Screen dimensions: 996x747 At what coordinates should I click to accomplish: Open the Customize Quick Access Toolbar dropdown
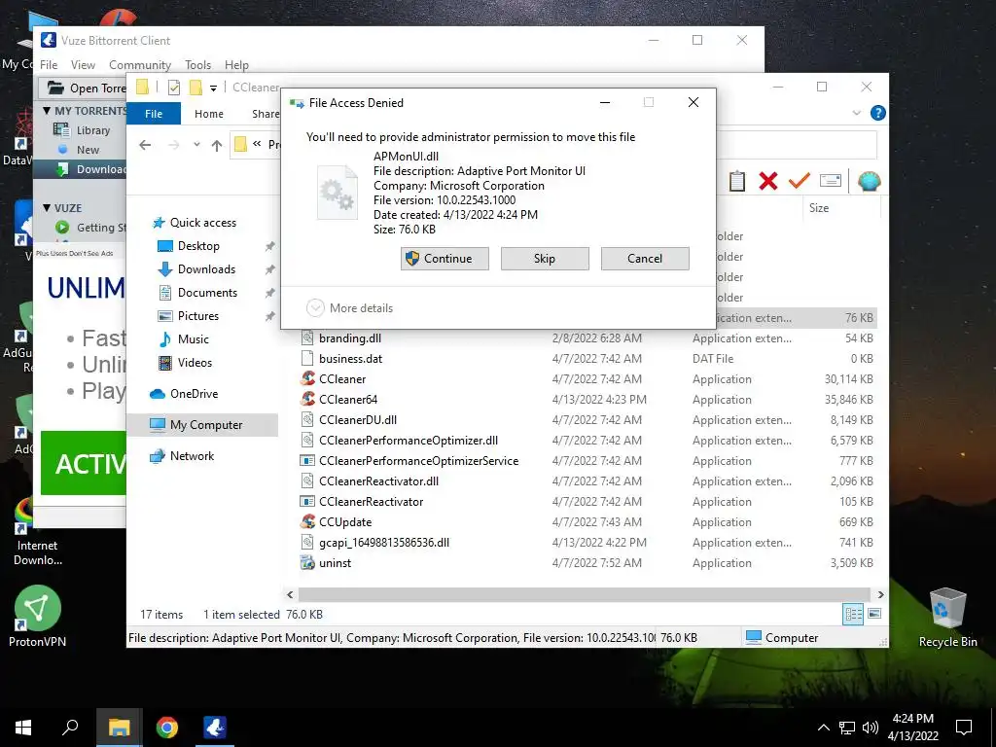[213, 89]
